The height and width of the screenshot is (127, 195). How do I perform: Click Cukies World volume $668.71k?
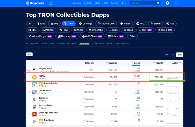point(159,92)
